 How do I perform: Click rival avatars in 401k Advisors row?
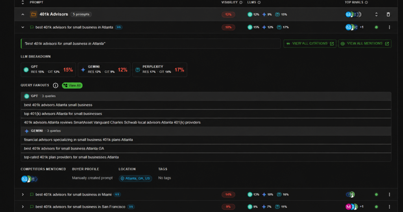click(x=353, y=15)
